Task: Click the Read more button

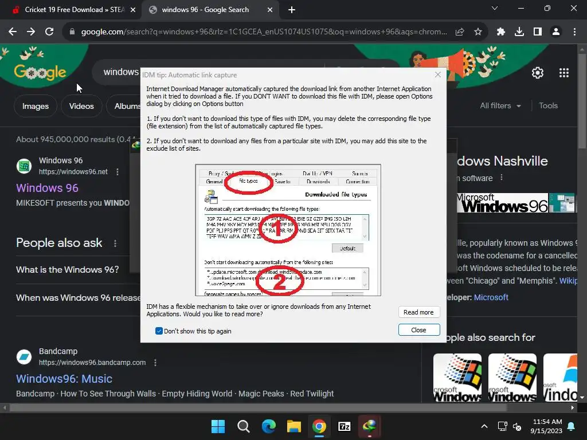Action: pos(418,312)
